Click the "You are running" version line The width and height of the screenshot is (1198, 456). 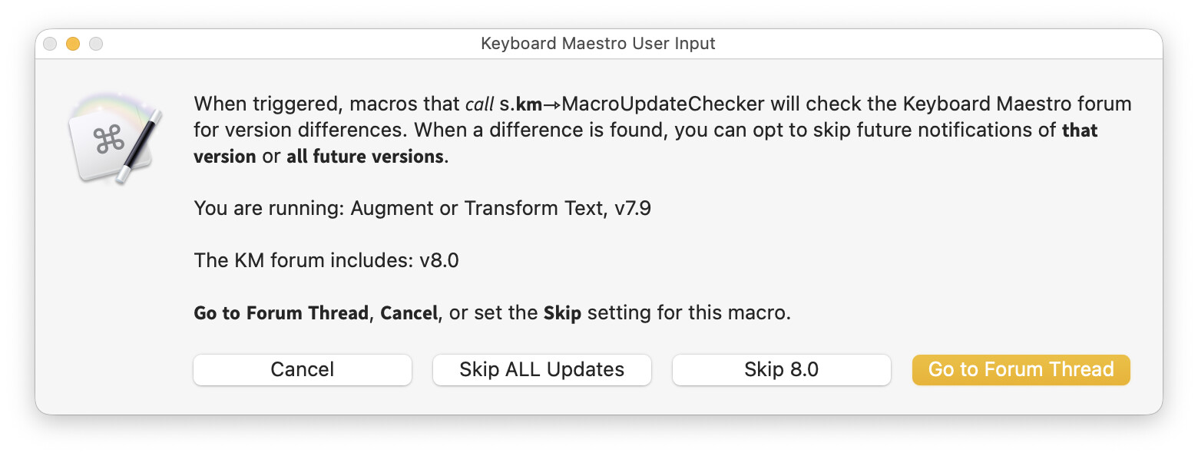(x=422, y=208)
